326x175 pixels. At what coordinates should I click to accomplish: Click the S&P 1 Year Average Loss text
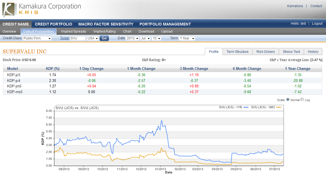pos(296,60)
